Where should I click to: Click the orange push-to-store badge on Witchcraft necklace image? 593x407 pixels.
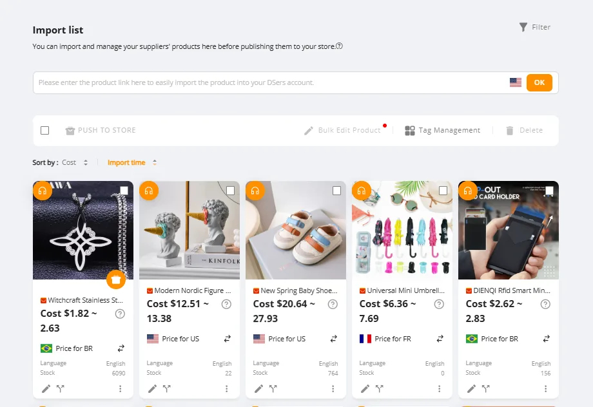pyautogui.click(x=116, y=279)
